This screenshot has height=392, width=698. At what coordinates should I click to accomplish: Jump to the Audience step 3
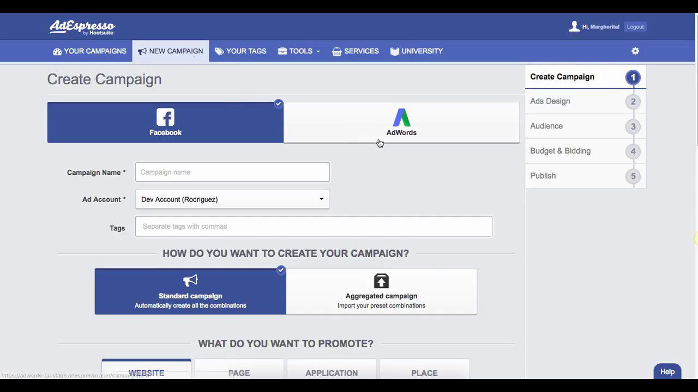pyautogui.click(x=585, y=126)
